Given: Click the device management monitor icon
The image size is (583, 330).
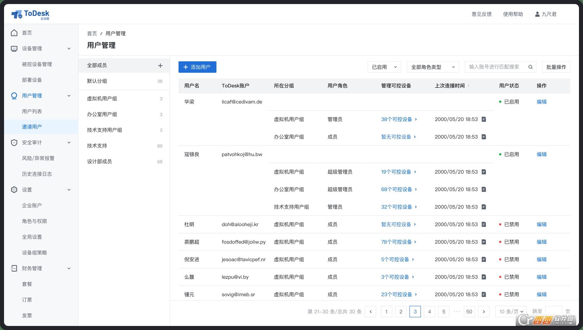Looking at the screenshot, I should click(x=14, y=48).
